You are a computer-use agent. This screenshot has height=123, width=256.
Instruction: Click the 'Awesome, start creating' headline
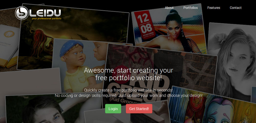129,74
